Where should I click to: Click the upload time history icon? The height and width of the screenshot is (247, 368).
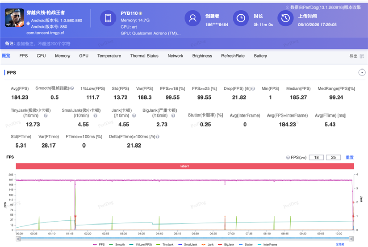(286, 18)
